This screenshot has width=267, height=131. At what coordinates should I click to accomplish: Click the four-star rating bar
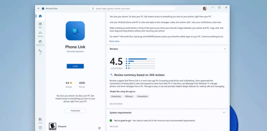(142, 61)
